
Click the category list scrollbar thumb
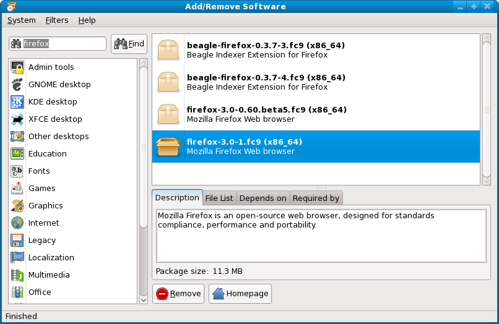(144, 147)
